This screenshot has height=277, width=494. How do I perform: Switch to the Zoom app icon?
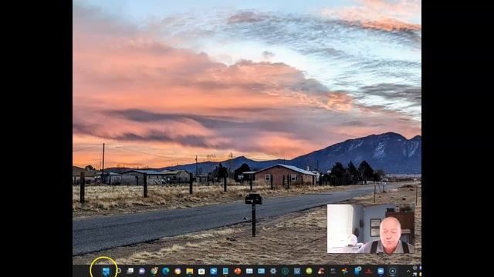point(381,271)
